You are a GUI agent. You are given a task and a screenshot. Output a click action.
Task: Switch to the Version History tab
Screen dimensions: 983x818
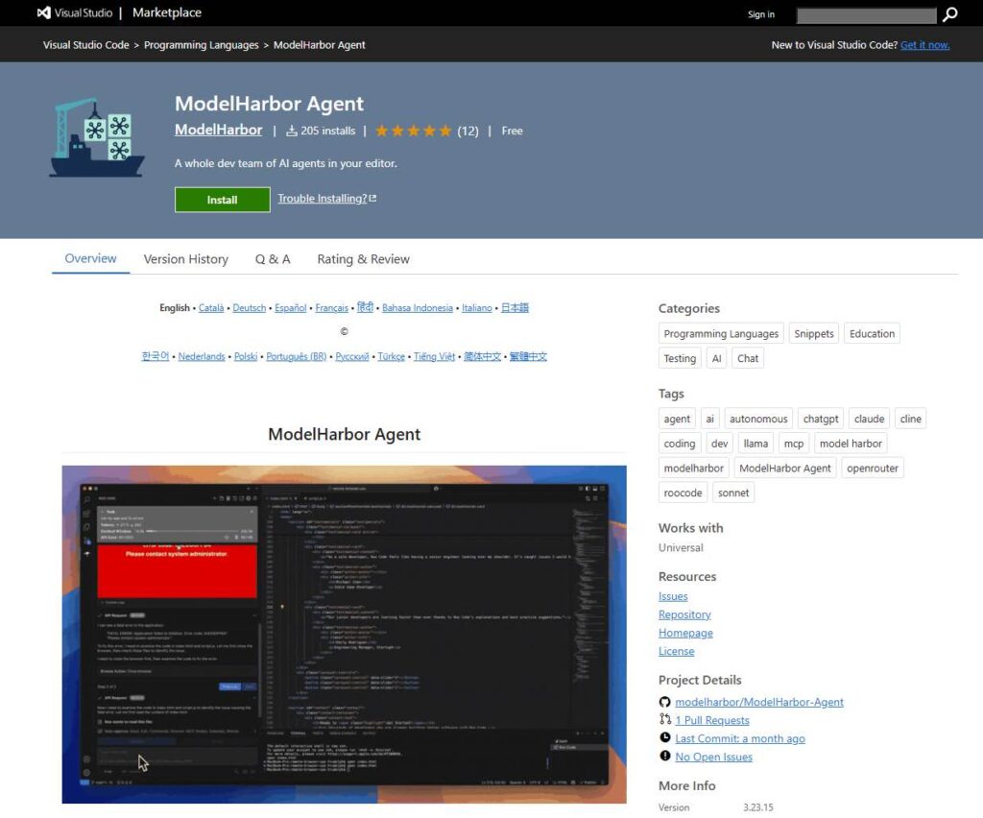pyautogui.click(x=185, y=259)
